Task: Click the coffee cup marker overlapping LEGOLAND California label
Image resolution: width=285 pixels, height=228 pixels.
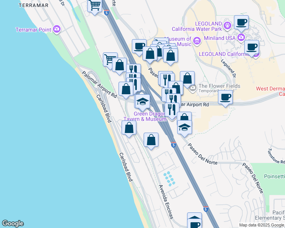Action: point(251,47)
